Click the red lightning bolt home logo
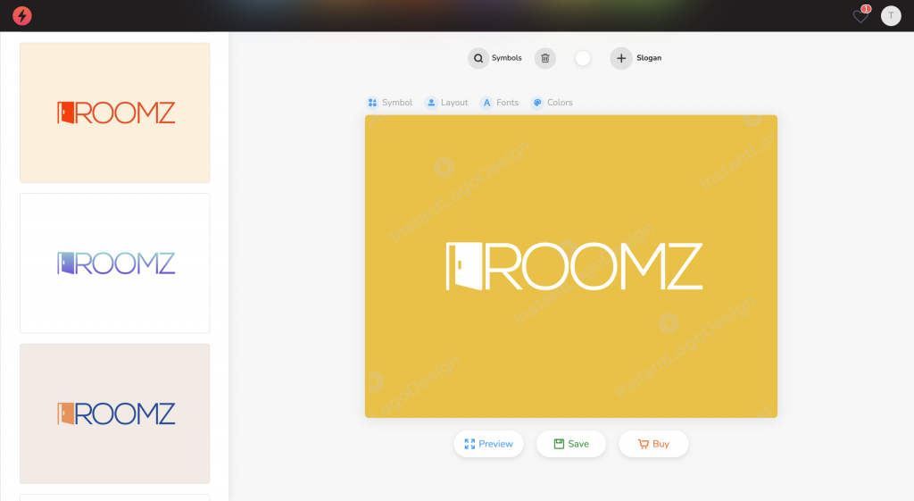 [22, 16]
